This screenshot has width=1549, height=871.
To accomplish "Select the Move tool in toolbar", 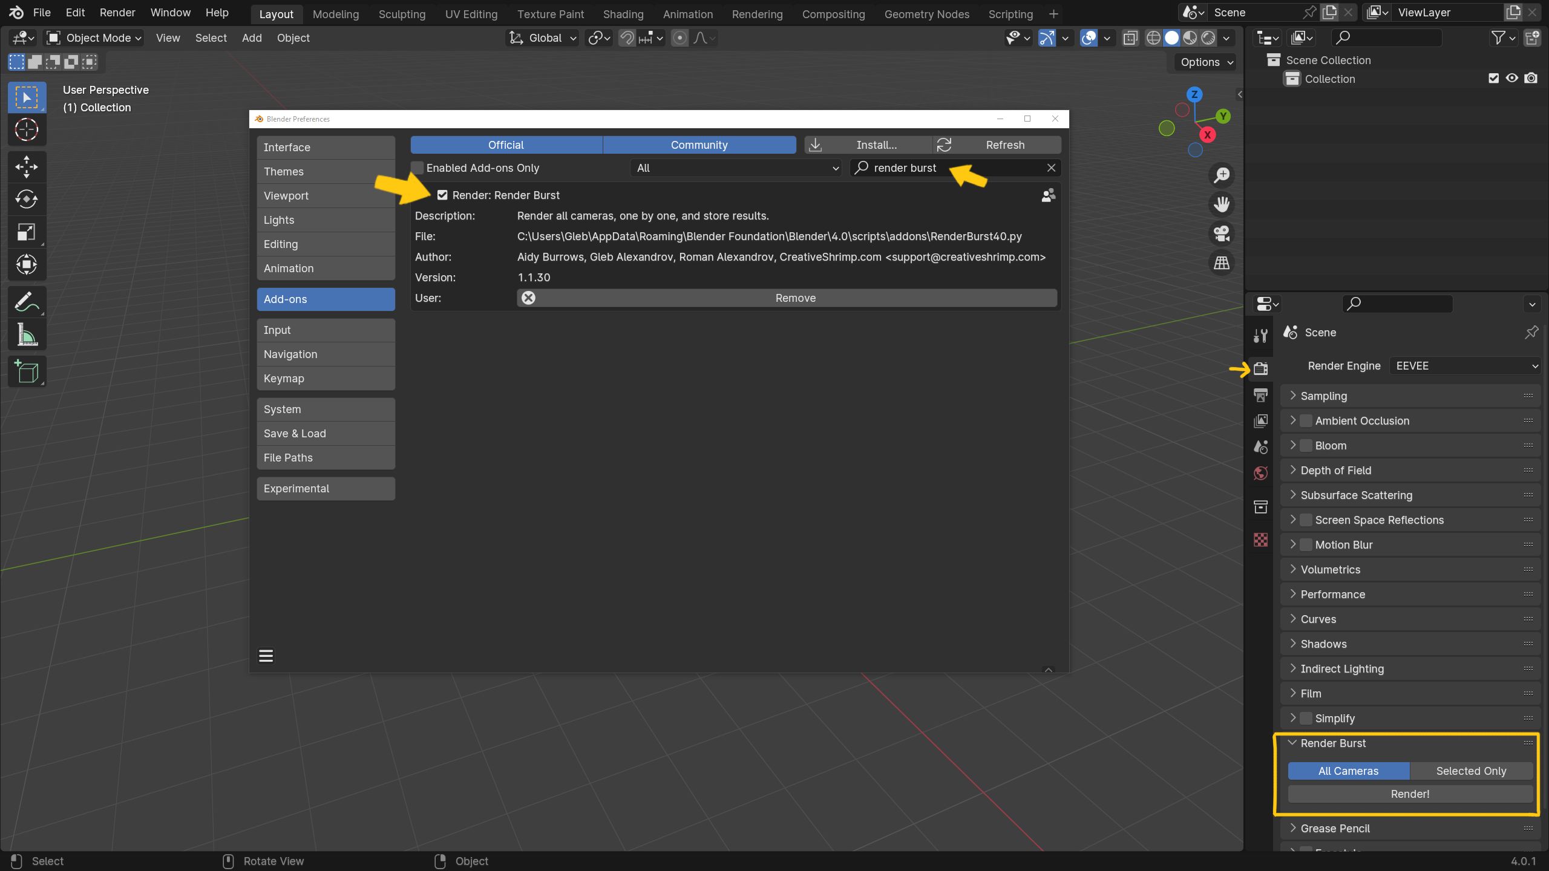I will pos(27,167).
